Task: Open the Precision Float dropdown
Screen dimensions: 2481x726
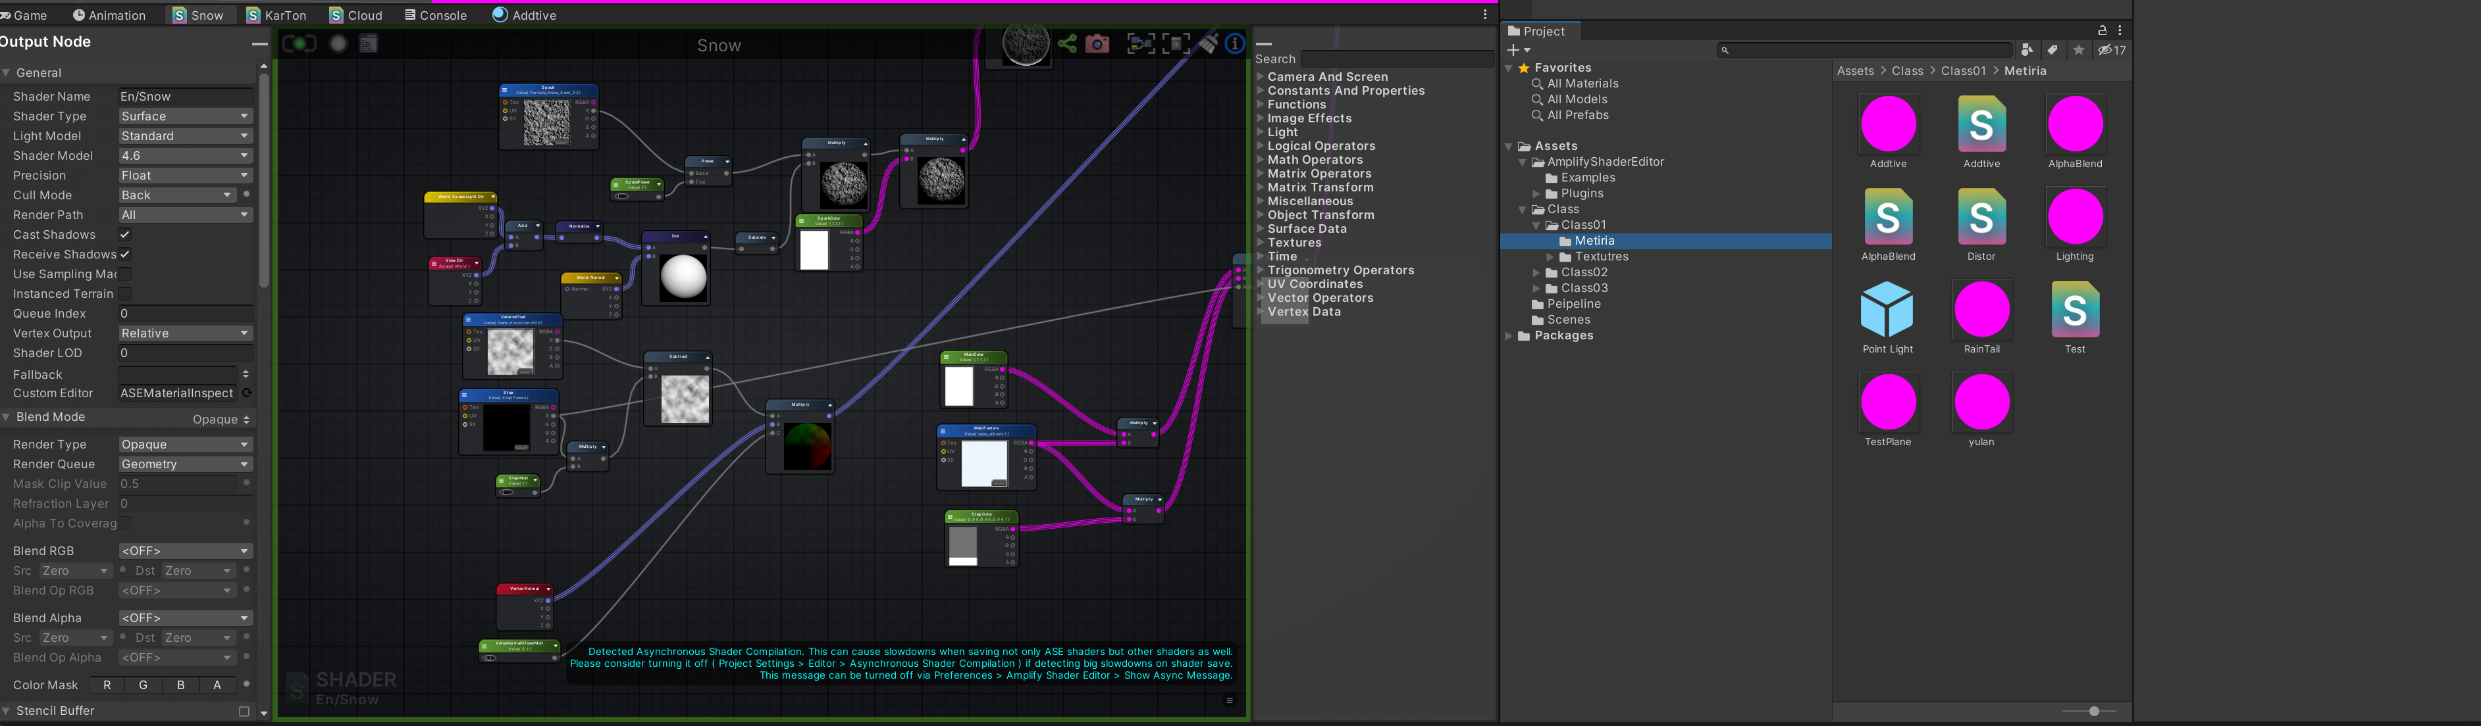Action: 185,175
